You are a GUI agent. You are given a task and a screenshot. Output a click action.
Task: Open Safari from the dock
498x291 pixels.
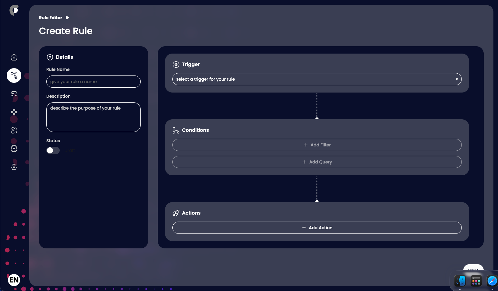[x=492, y=281]
